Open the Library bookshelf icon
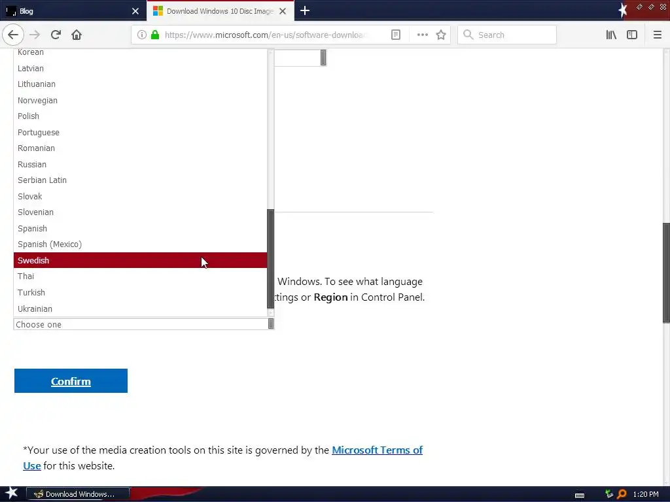This screenshot has width=670, height=502. tap(611, 35)
